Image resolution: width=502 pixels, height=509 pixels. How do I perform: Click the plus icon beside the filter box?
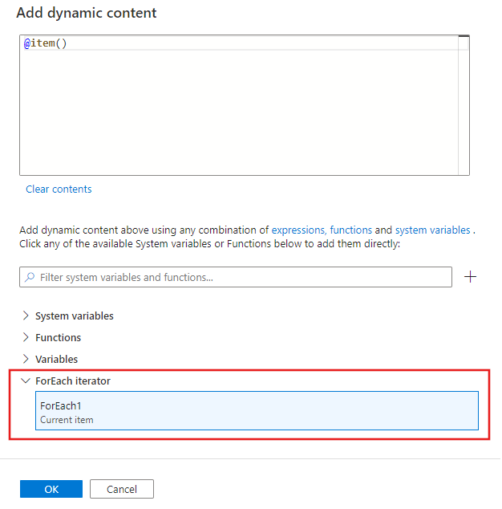[x=471, y=277]
